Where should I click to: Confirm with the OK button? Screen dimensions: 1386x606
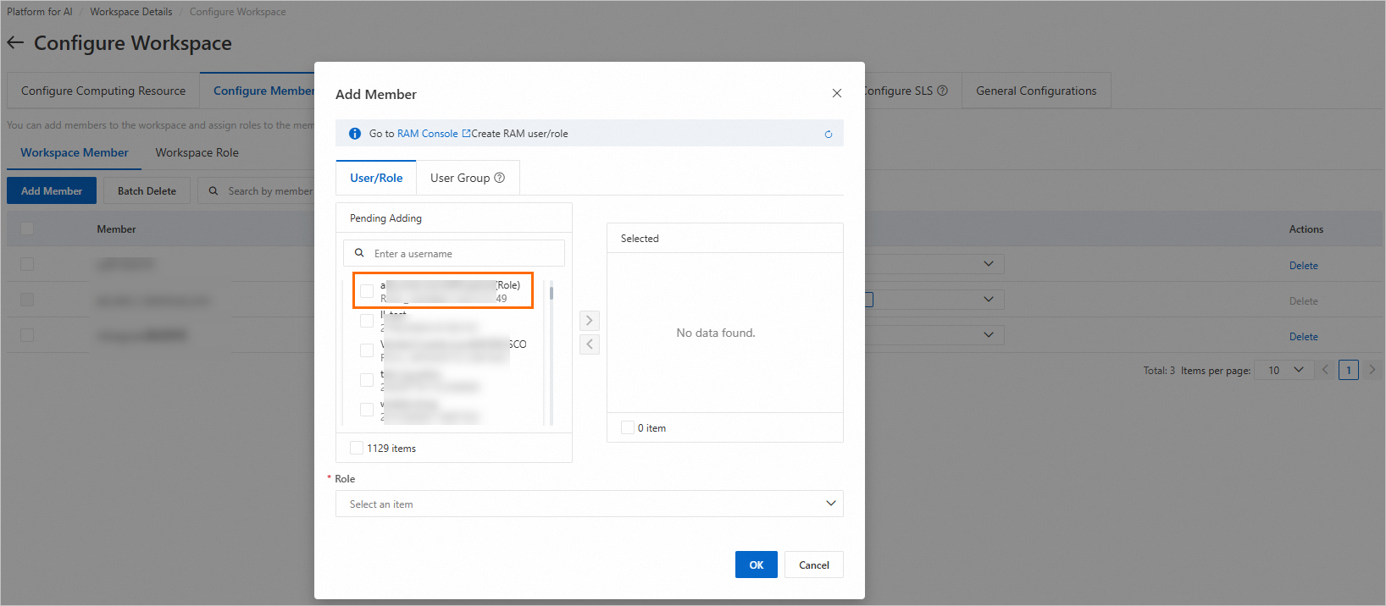pos(757,565)
